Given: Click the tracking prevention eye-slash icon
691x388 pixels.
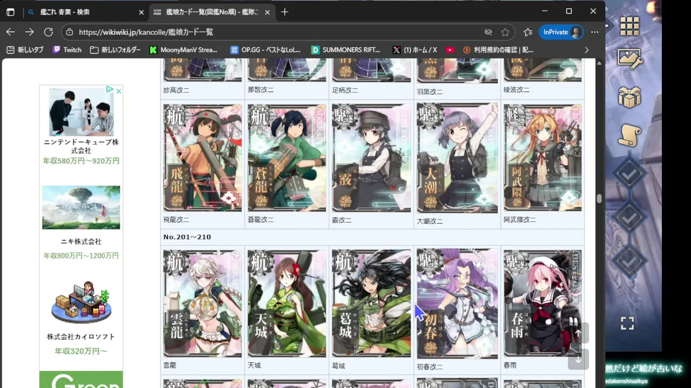Looking at the screenshot, I should click(489, 32).
